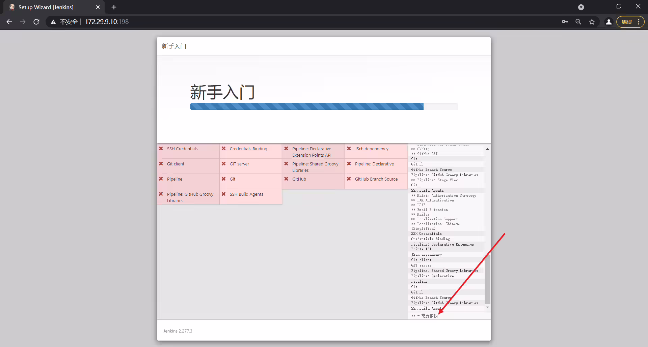
Task: Click the failed X icon beside Credentials Binding
Action: pos(223,149)
